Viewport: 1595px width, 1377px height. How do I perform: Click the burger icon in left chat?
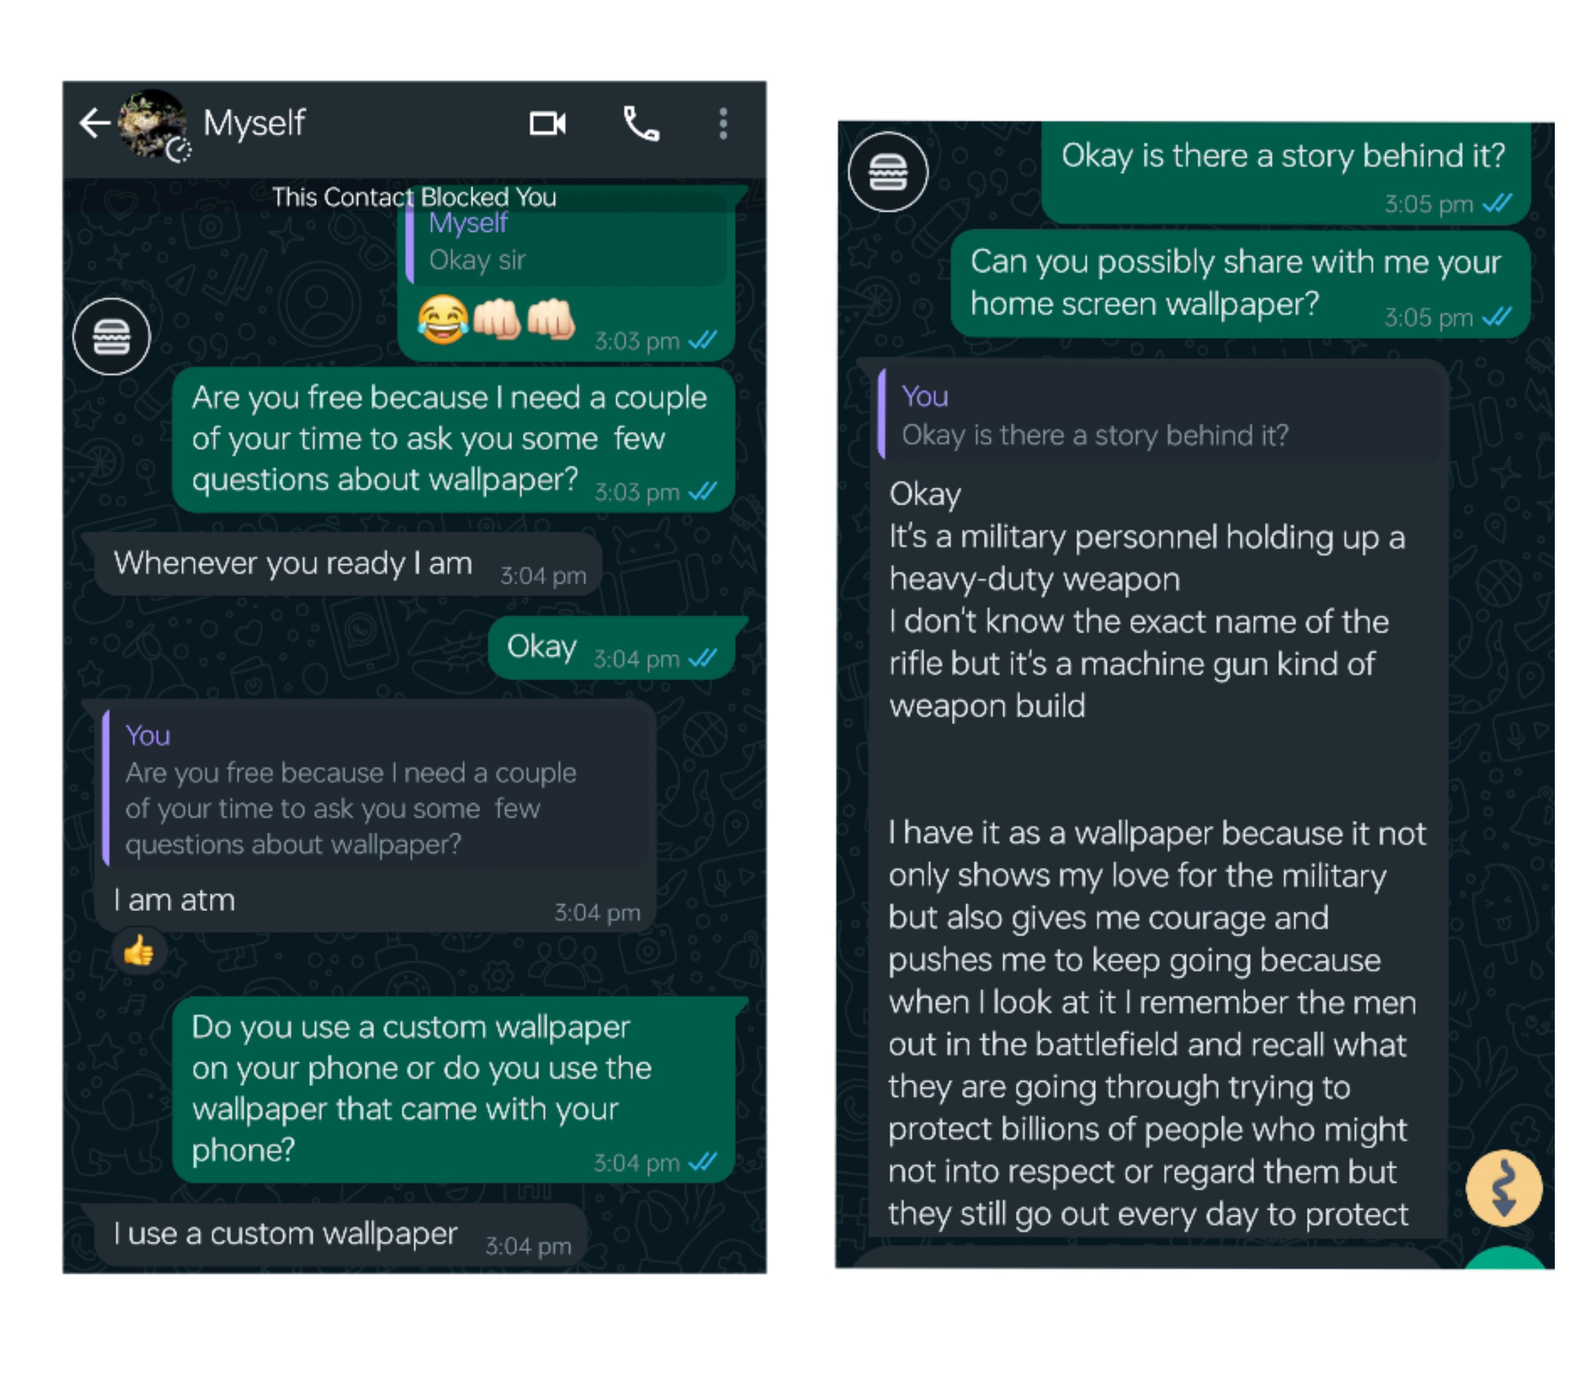coord(111,336)
